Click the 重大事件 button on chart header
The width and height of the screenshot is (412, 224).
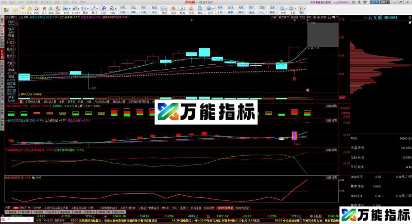pyautogui.click(x=284, y=17)
